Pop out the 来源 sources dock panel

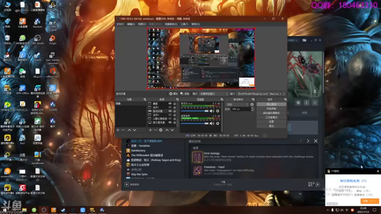coord(177,99)
